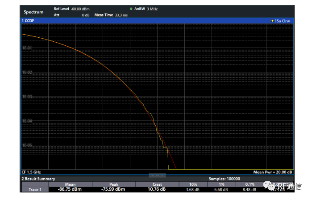Image resolution: width=312 pixels, height=200 pixels.
Task: Click the CF 1.5 GHz center frequency label
Action: 31,172
